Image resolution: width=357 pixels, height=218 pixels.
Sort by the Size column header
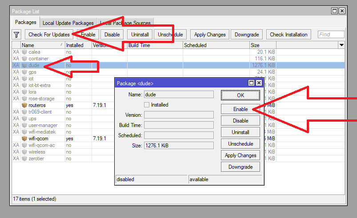tap(263, 45)
